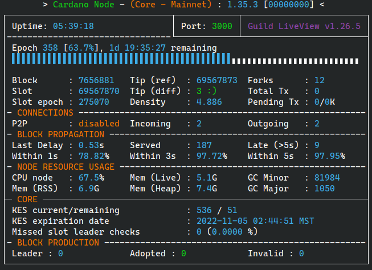Click the GC Major value 1050

point(325,189)
